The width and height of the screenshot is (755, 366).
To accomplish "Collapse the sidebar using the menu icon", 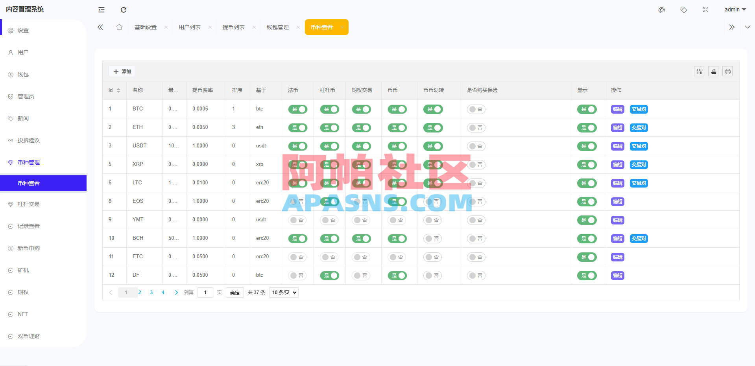I will [x=101, y=9].
